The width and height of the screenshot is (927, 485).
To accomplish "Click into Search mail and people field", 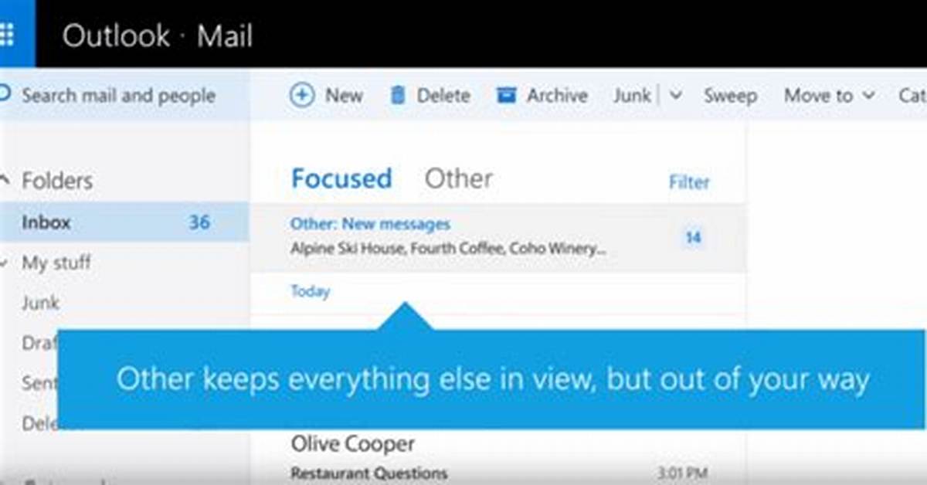I will click(124, 96).
